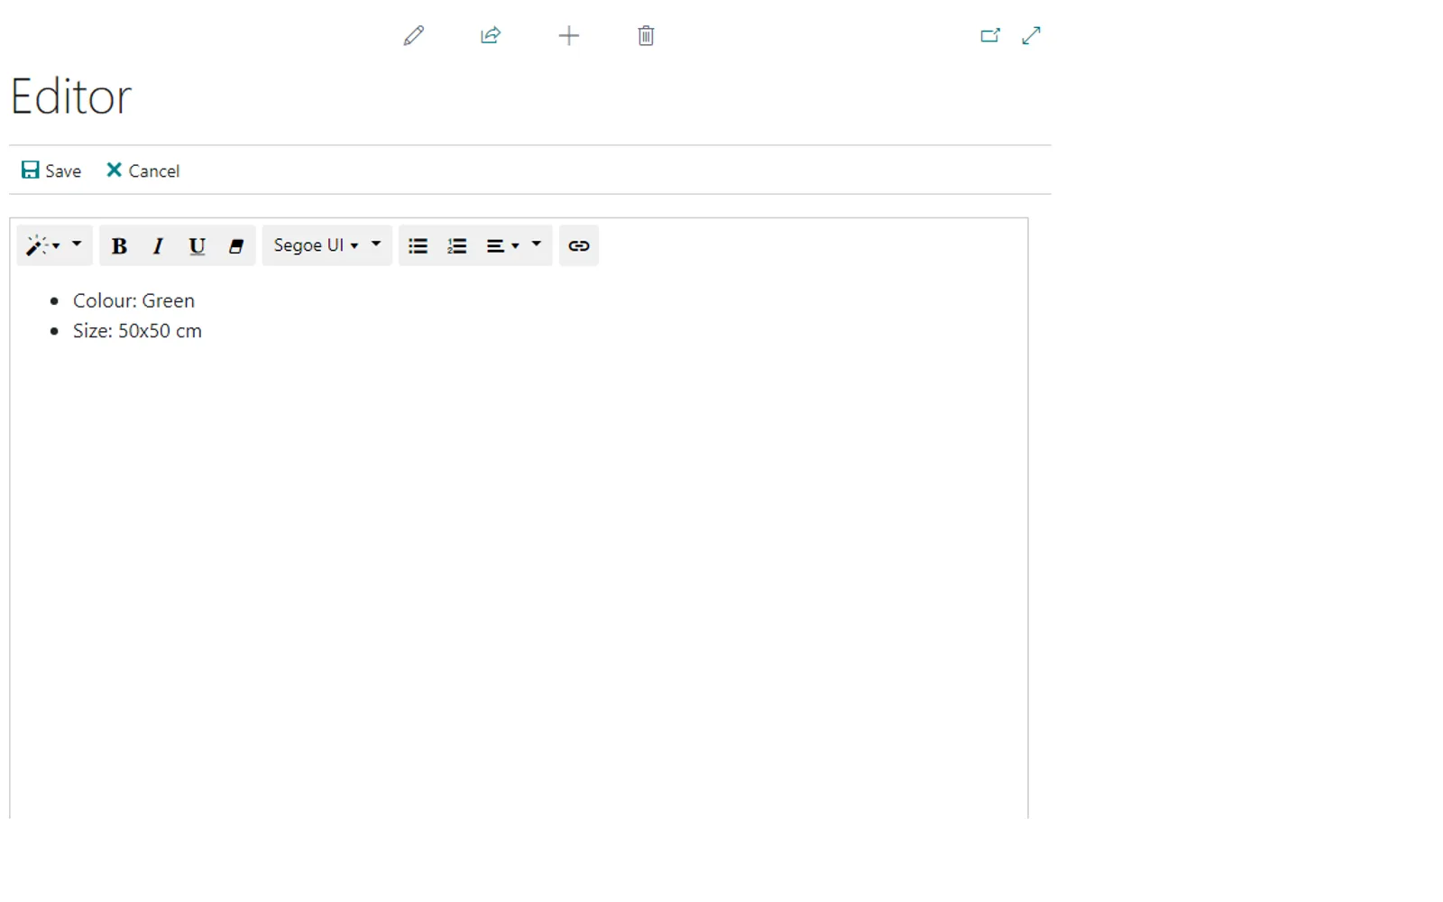Open the dropdown arrow right of alignment
Image resolution: width=1443 pixels, height=902 pixels.
(537, 245)
